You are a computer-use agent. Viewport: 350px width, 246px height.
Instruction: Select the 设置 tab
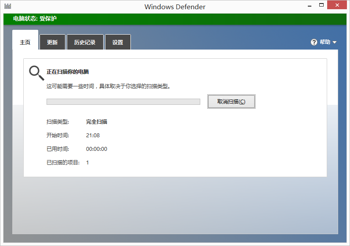pyautogui.click(x=118, y=43)
